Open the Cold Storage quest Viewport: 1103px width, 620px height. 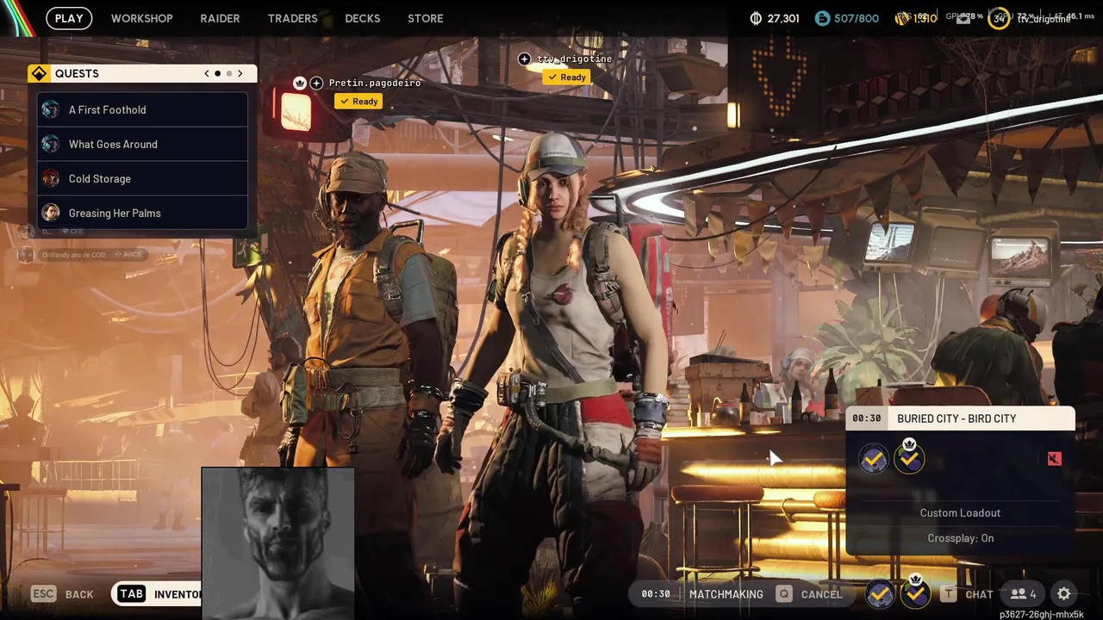coord(143,178)
